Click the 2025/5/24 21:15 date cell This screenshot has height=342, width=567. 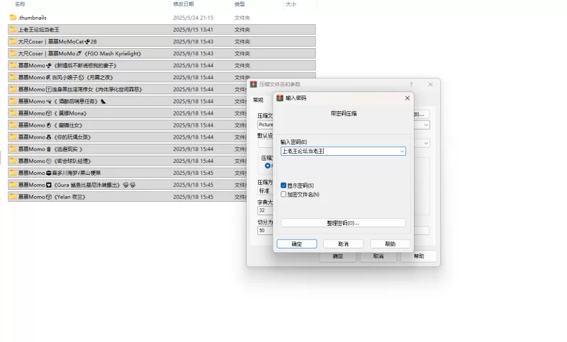pyautogui.click(x=193, y=17)
